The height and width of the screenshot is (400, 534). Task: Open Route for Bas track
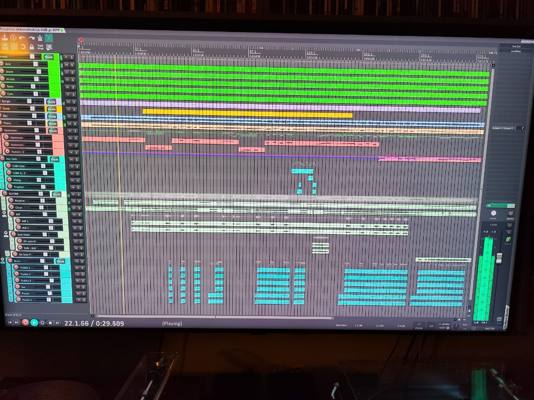pos(52,116)
